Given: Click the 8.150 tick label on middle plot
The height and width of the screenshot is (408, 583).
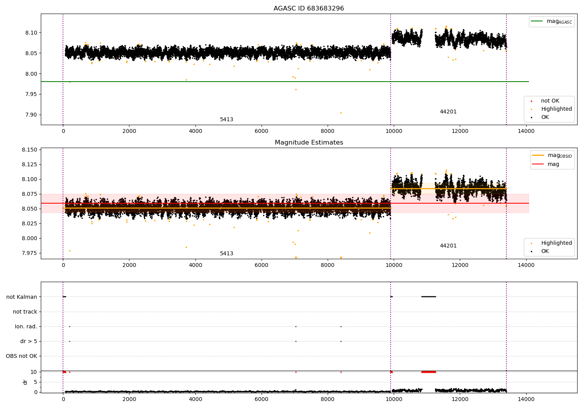Looking at the screenshot, I should [30, 150].
